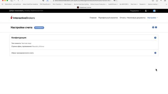Open the Adjust CashFlow Academy bookmark

[x=30, y=4]
